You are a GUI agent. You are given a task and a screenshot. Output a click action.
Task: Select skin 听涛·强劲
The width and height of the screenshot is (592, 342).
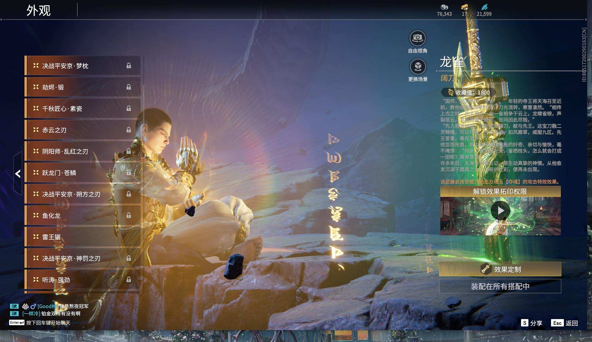pyautogui.click(x=83, y=280)
